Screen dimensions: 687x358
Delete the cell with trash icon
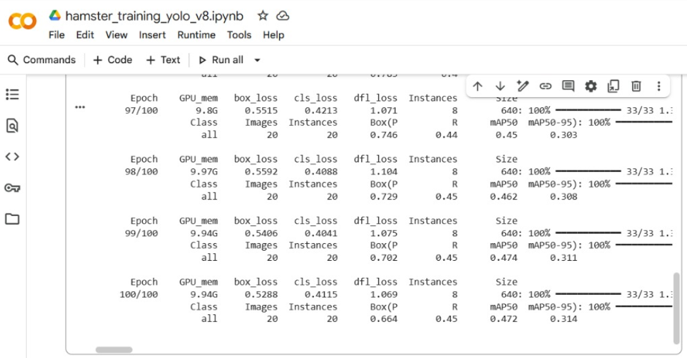[x=636, y=86]
